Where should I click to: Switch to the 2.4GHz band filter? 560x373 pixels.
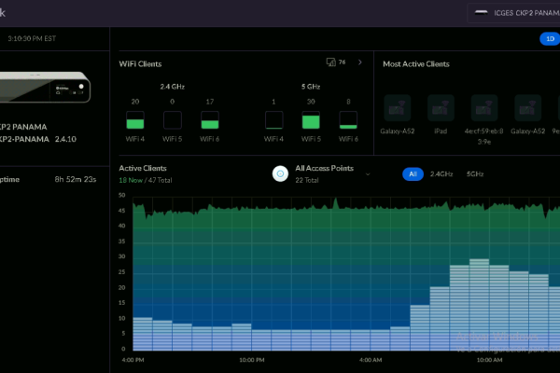pos(441,174)
